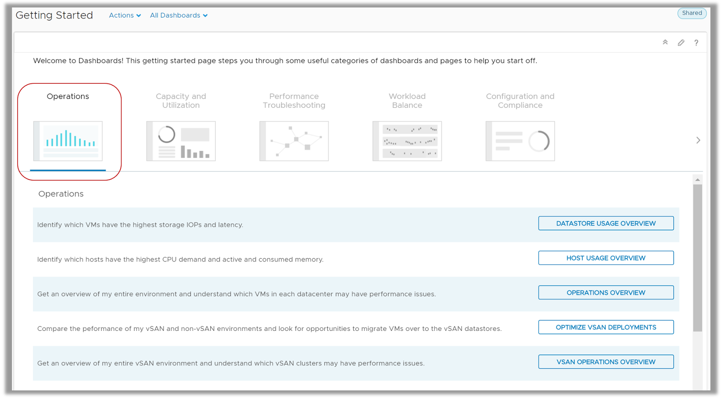This screenshot has width=722, height=399.
Task: Click the pencil edit icon
Action: [681, 43]
